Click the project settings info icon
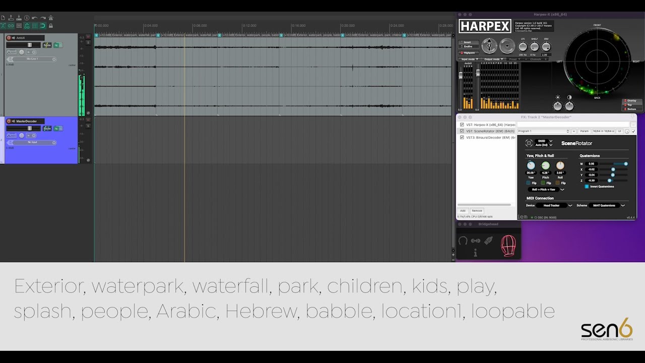The image size is (645, 363). (x=27, y=18)
